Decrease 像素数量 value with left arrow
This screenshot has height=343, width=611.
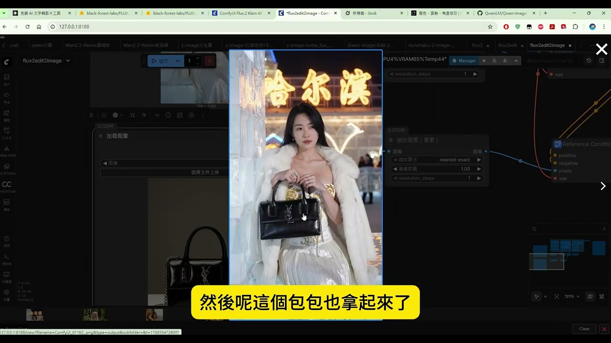[x=395, y=169]
